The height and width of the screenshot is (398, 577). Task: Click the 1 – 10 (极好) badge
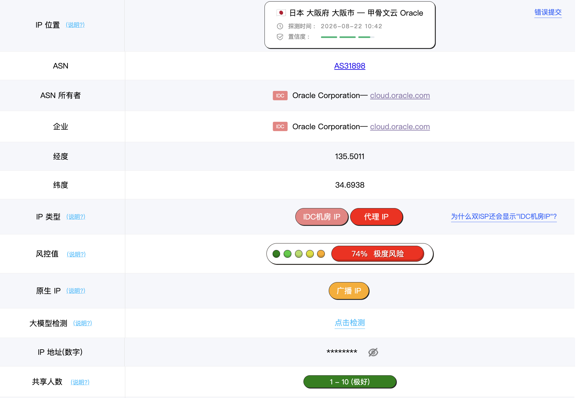[x=350, y=382]
